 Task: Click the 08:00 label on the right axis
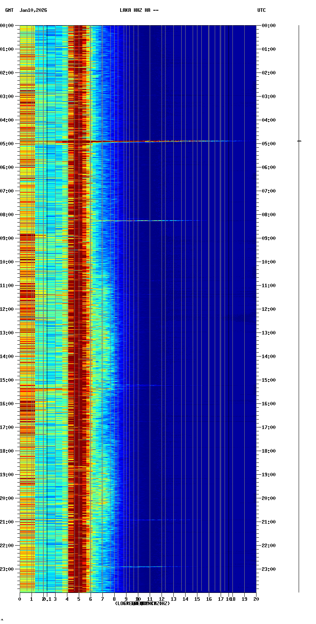click(x=269, y=215)
